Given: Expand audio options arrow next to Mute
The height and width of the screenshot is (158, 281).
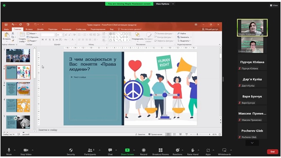Looking at the screenshot, I should pyautogui.click(x=15, y=150).
